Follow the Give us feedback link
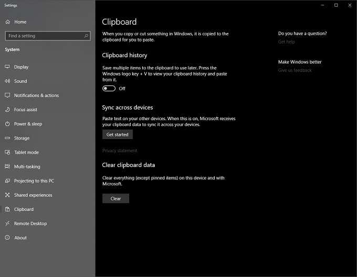The width and height of the screenshot is (357, 277). [295, 70]
